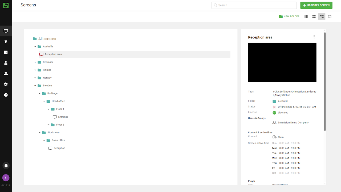Click the Register Screen button
The image size is (341, 192).
pos(316,5)
